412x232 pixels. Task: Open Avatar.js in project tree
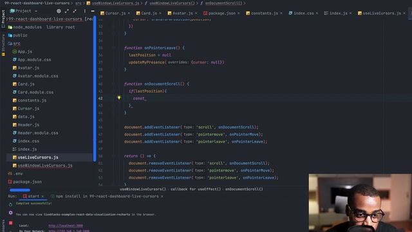tap(28, 68)
